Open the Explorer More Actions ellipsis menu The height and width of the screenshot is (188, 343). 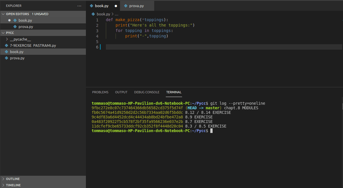click(x=79, y=6)
